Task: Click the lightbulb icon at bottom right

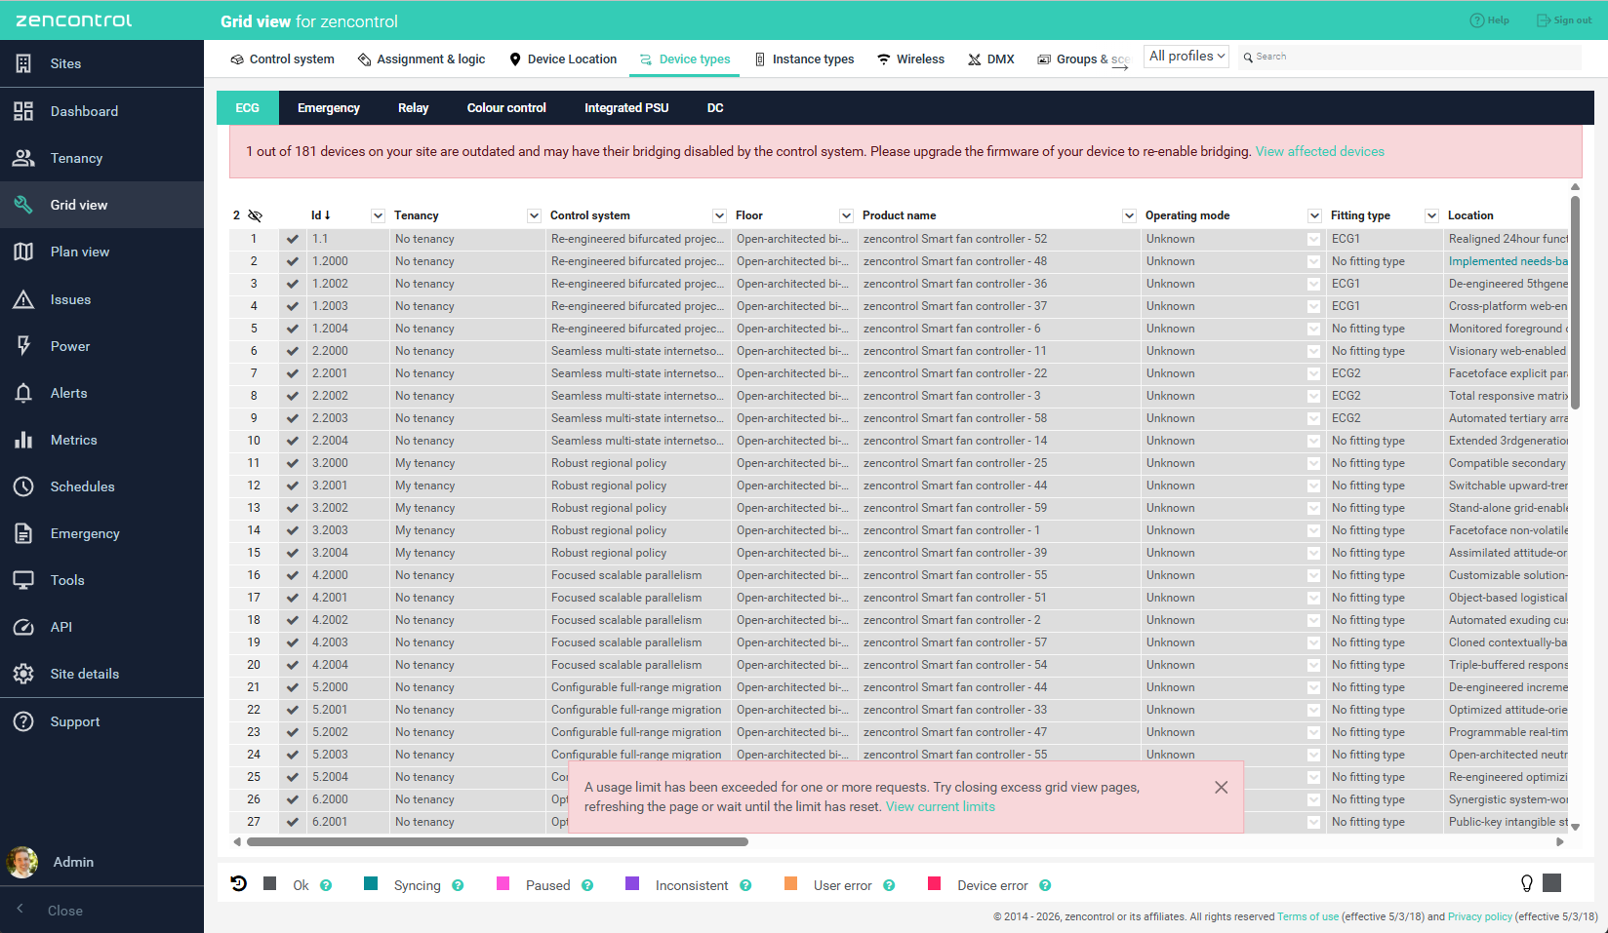Action: point(1527,883)
